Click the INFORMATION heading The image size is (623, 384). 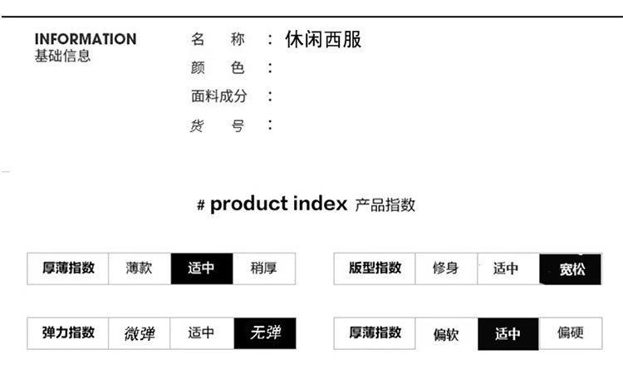pyautogui.click(x=86, y=39)
